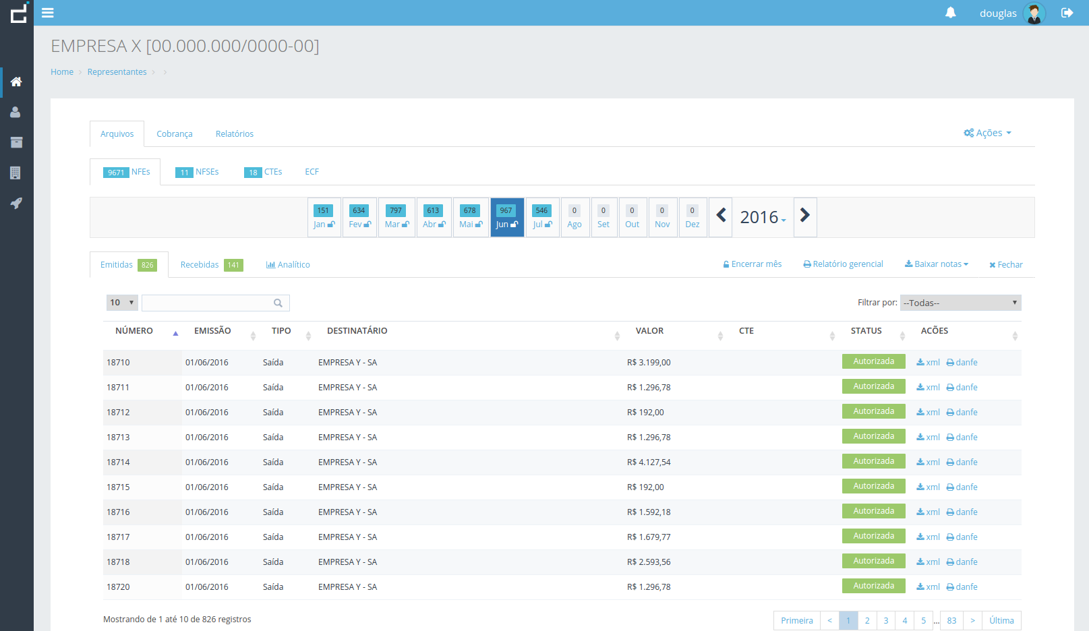Expand the Ações dropdown menu
This screenshot has height=631, width=1089.
[987, 133]
